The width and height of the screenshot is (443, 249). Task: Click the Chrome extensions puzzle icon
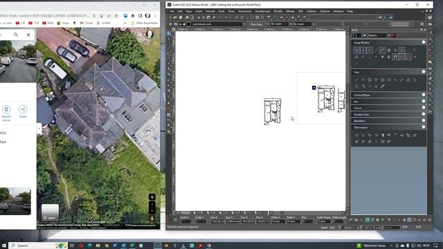tap(133, 16)
